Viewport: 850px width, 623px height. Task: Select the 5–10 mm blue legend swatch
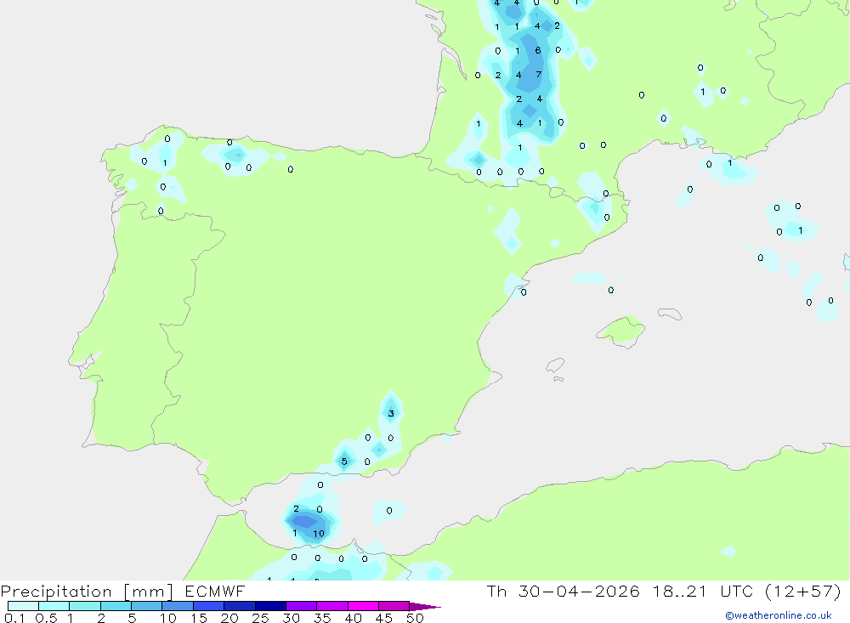tap(146, 606)
